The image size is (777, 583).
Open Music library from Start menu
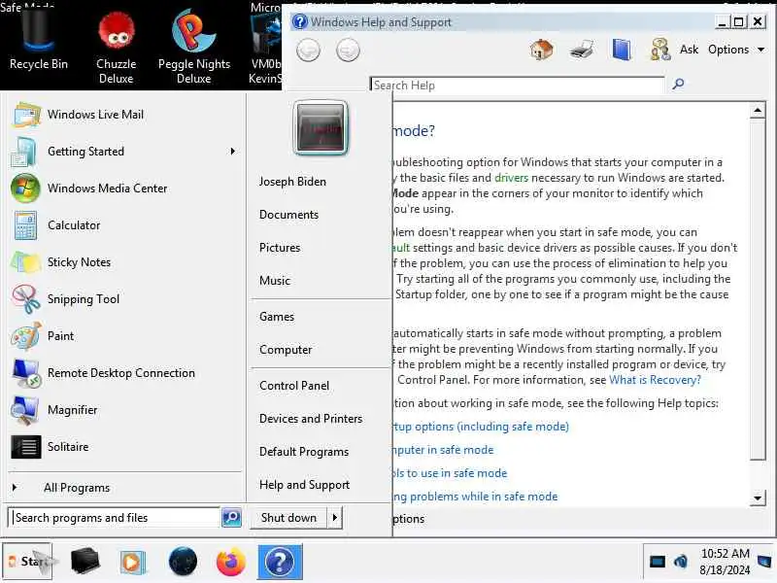275,281
